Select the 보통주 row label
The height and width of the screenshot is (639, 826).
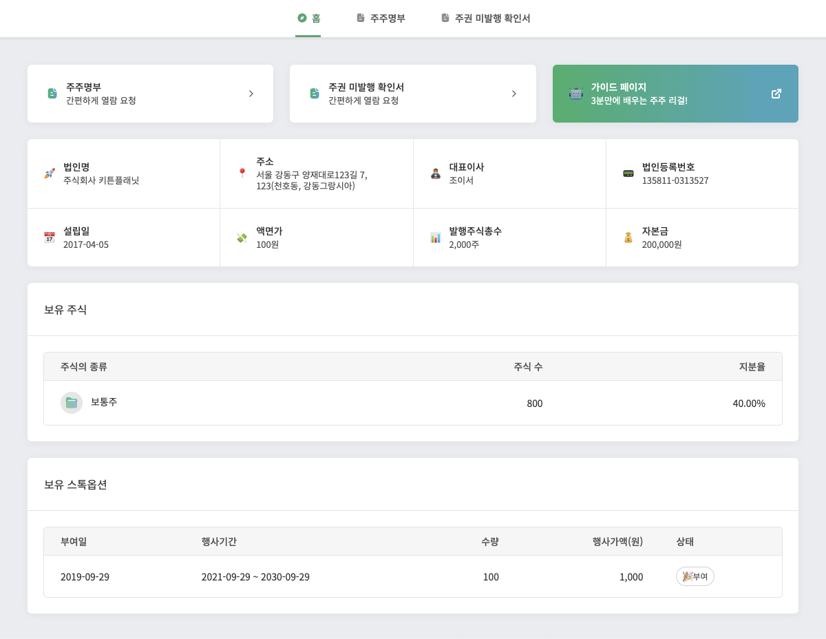[x=104, y=401]
